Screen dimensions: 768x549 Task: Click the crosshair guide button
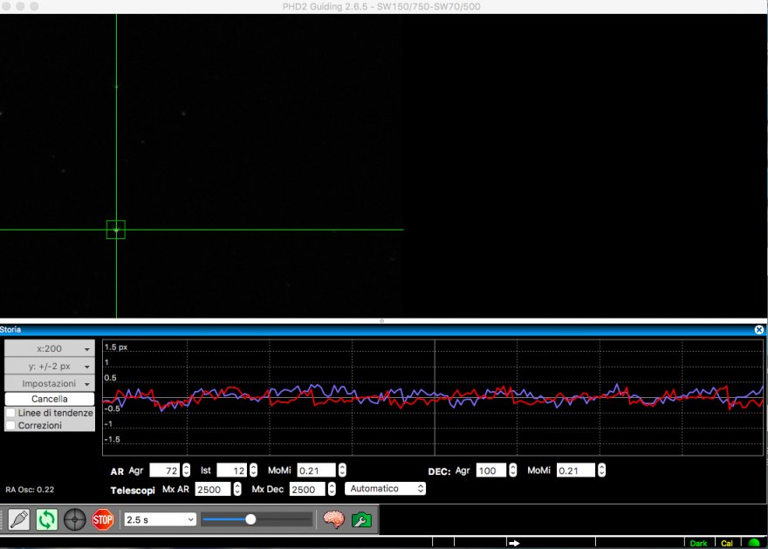[75, 519]
